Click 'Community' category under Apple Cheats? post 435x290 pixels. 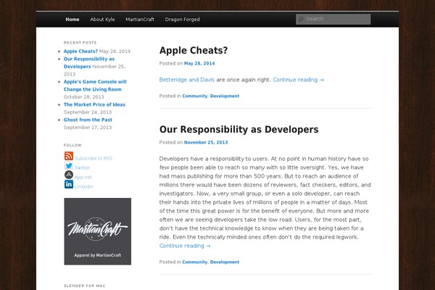(195, 96)
